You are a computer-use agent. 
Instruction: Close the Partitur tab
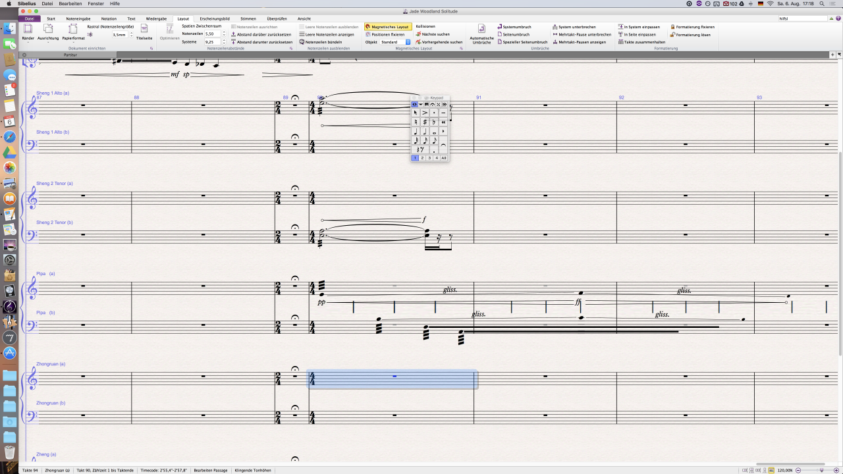click(x=24, y=55)
